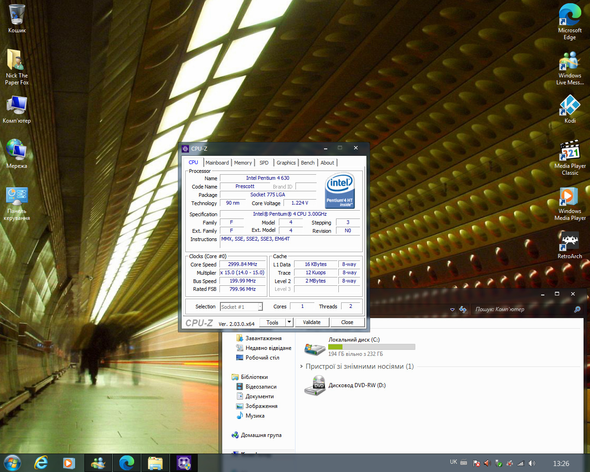
Task: Click the Safely Remove Hardware tray icon
Action: (x=498, y=463)
